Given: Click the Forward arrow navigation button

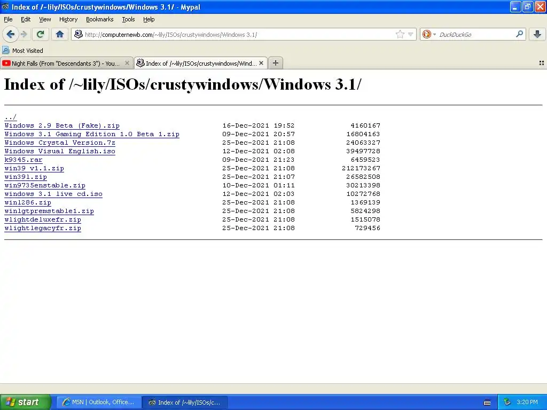Looking at the screenshot, I should pos(24,34).
